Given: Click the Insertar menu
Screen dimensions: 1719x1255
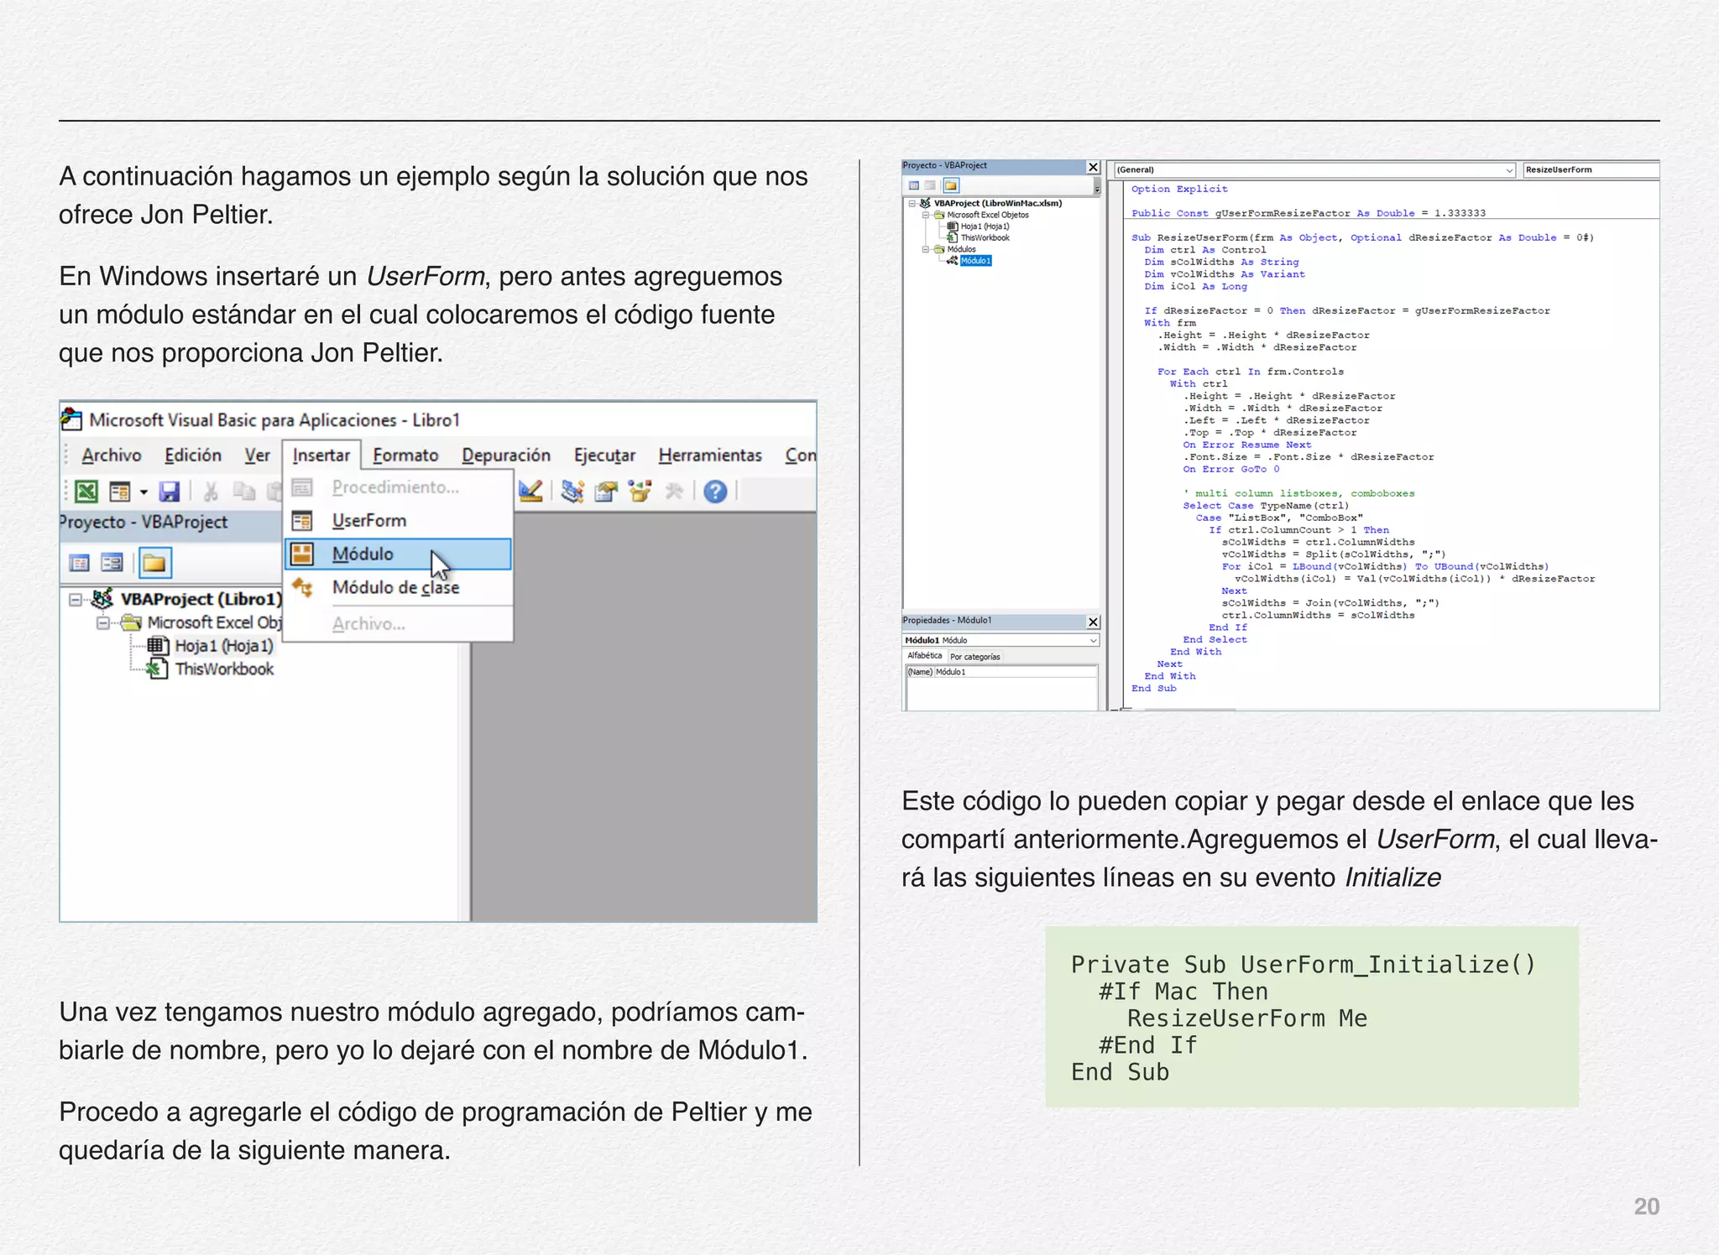Looking at the screenshot, I should pyautogui.click(x=321, y=455).
